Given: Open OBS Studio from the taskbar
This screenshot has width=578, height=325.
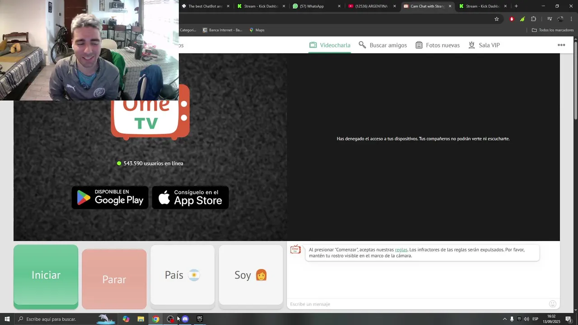Looking at the screenshot, I should [170, 319].
